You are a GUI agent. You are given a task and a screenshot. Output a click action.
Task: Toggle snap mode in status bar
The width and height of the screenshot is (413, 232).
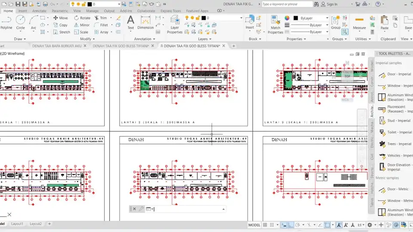(x=272, y=225)
